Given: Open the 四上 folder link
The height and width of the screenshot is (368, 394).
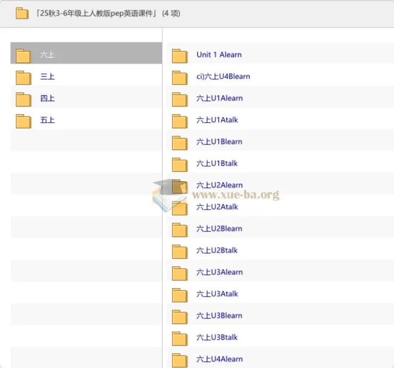Looking at the screenshot, I should click(47, 98).
